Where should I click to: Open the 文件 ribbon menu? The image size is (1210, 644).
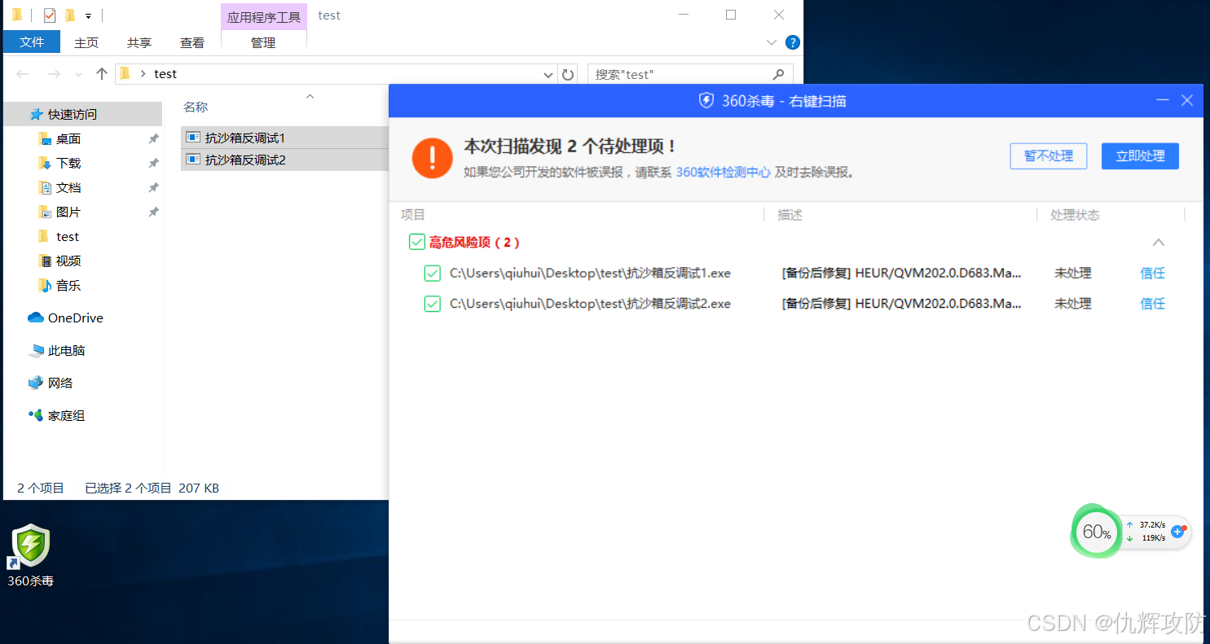[32, 42]
